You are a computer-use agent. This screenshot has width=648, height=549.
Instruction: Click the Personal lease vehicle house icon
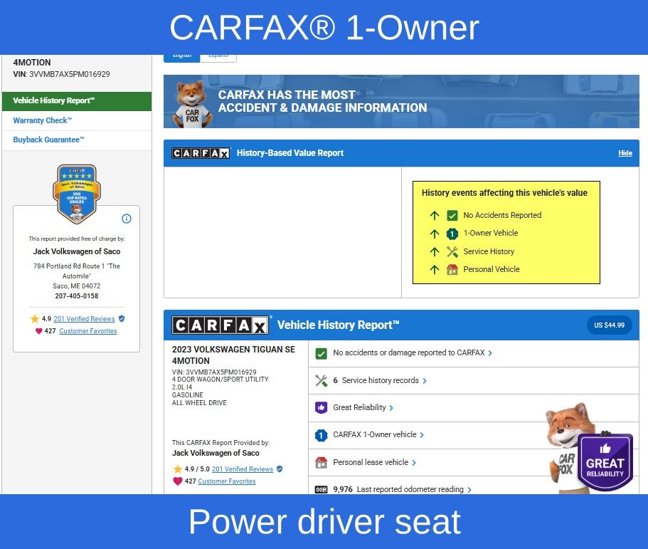pyautogui.click(x=321, y=462)
